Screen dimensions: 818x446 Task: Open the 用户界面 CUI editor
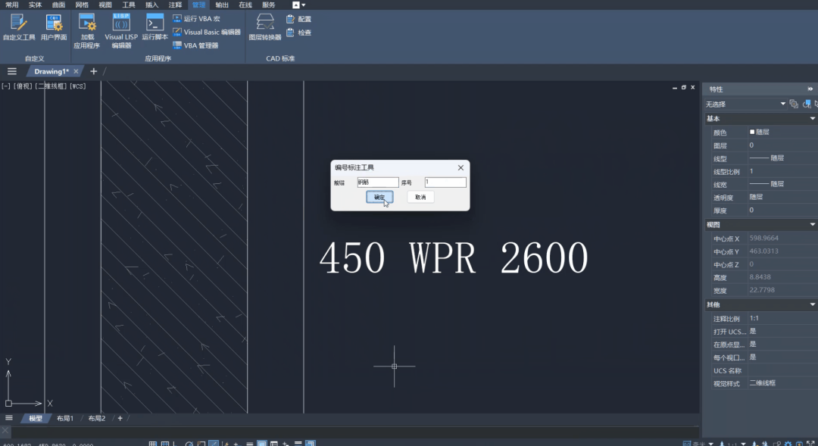tap(54, 27)
